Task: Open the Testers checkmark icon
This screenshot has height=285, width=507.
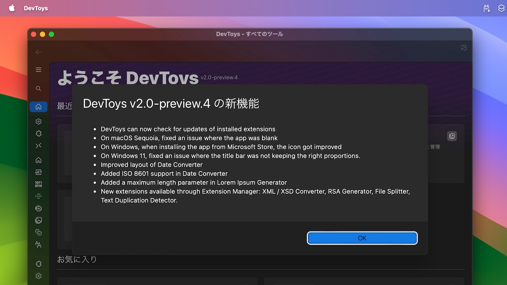Action: click(x=38, y=232)
